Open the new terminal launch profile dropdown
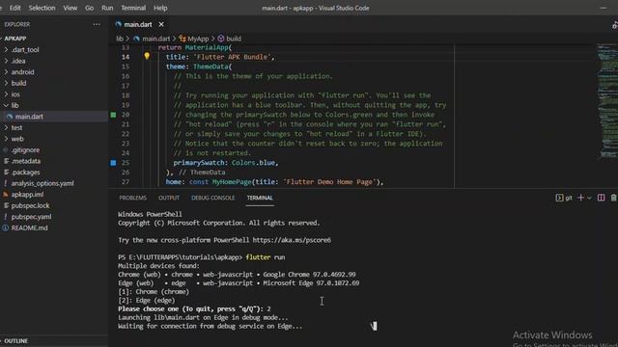618x347 pixels. (x=590, y=198)
